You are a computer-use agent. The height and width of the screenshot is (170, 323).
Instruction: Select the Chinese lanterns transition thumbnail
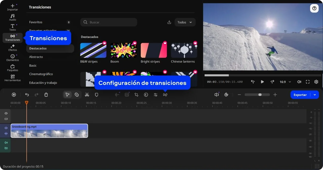[x=184, y=50]
